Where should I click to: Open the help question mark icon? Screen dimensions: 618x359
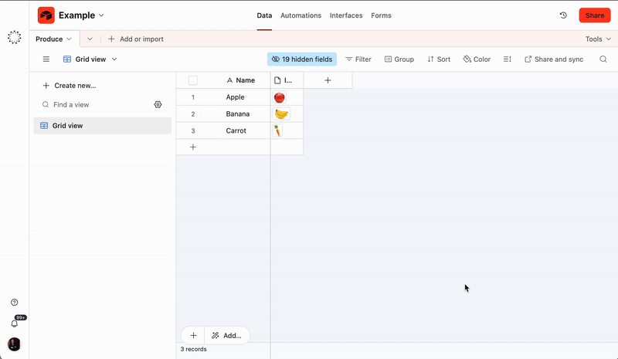click(14, 303)
